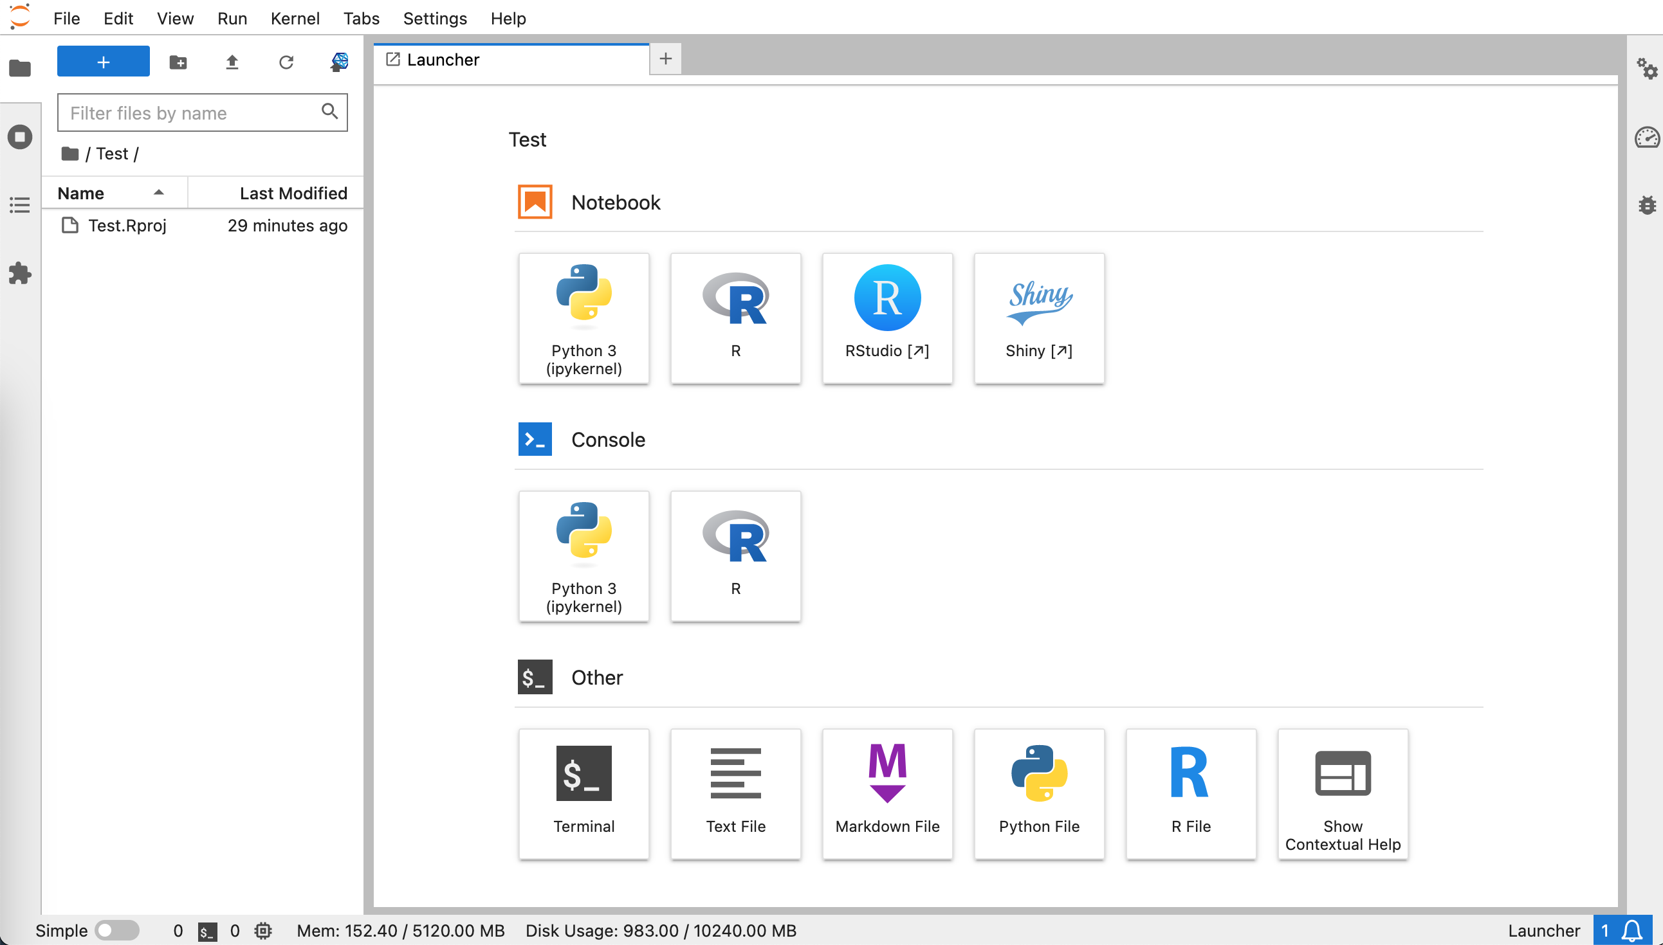Open Property Inspector gears on right sidebar
Viewport: 1663px width, 945px height.
click(x=1647, y=68)
